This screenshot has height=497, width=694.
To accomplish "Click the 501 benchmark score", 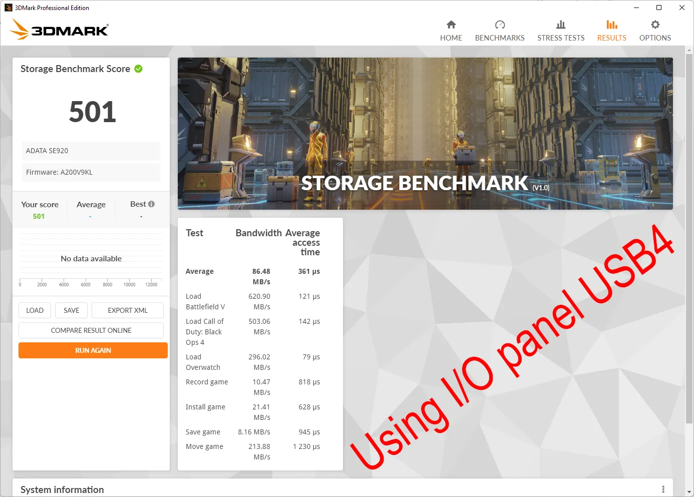I will [x=92, y=112].
